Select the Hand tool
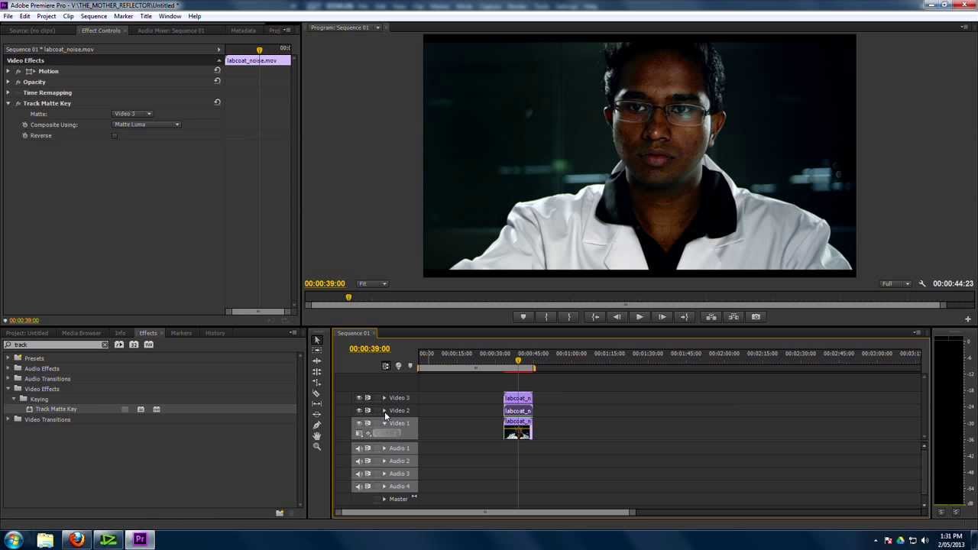 [x=317, y=436]
